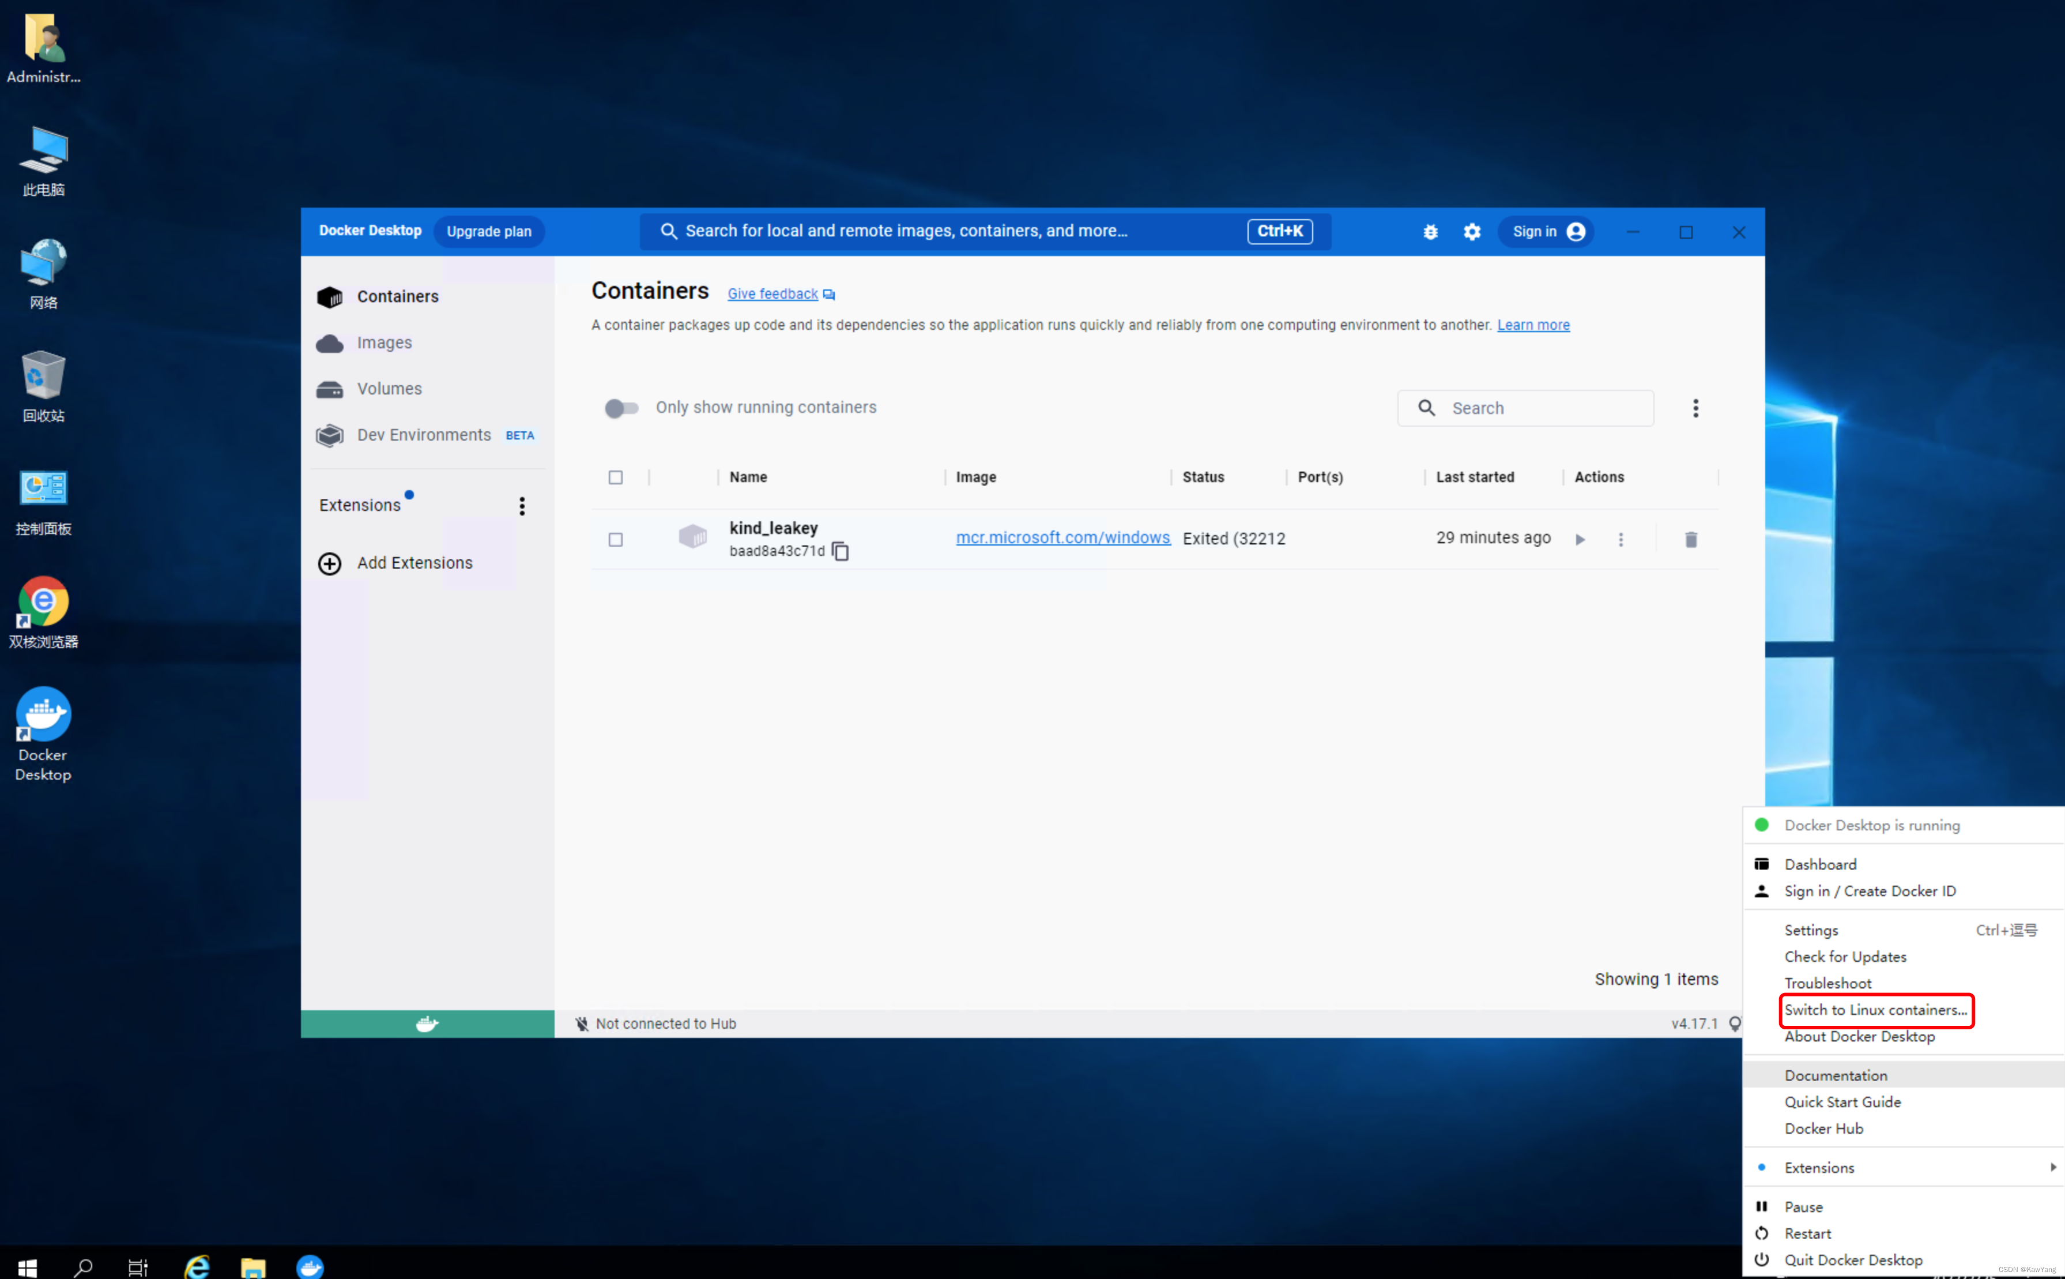This screenshot has height=1279, width=2065.
Task: Sort by Status column header
Action: 1203,478
